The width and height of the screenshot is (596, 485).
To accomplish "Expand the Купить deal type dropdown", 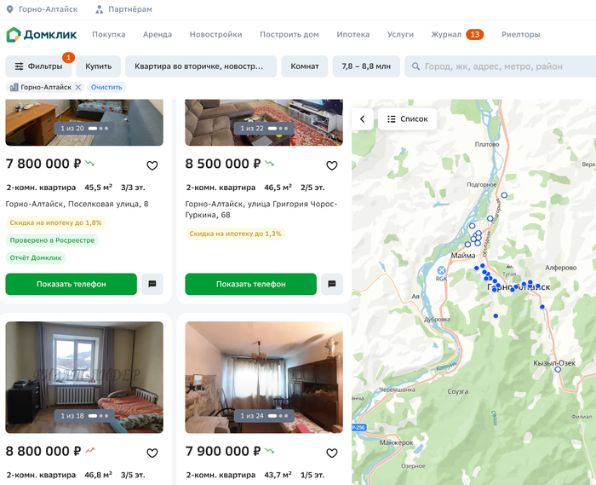I will pos(98,66).
